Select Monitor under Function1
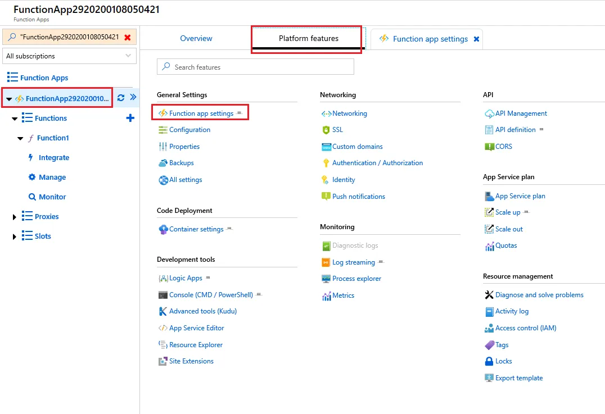Image resolution: width=605 pixels, height=414 pixels. point(52,197)
